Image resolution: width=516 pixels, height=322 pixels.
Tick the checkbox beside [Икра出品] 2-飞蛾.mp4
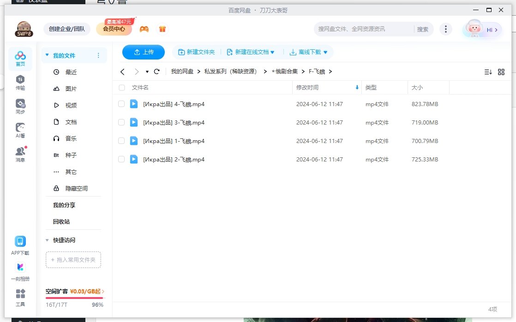121,159
